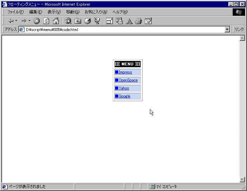The image size is (247, 191).
Task: Open the Search toolbar icon
Action: click(68, 21)
